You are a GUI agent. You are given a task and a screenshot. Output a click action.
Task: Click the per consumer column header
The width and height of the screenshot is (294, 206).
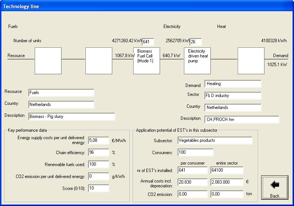(193, 163)
